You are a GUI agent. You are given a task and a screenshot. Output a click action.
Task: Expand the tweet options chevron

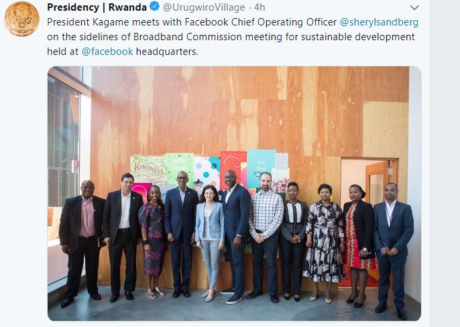(414, 7)
